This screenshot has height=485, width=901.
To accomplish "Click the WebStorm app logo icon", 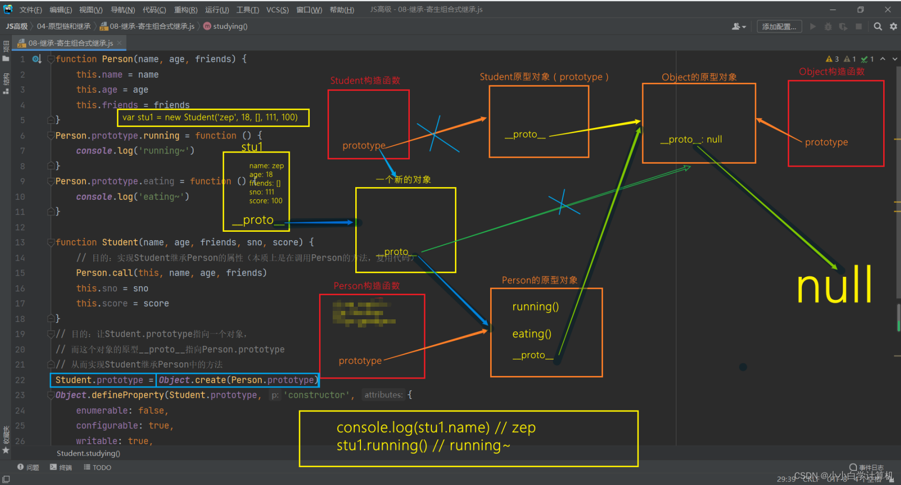I will pos(8,9).
